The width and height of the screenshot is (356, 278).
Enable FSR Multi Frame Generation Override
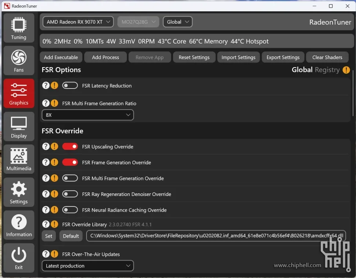pos(70,178)
